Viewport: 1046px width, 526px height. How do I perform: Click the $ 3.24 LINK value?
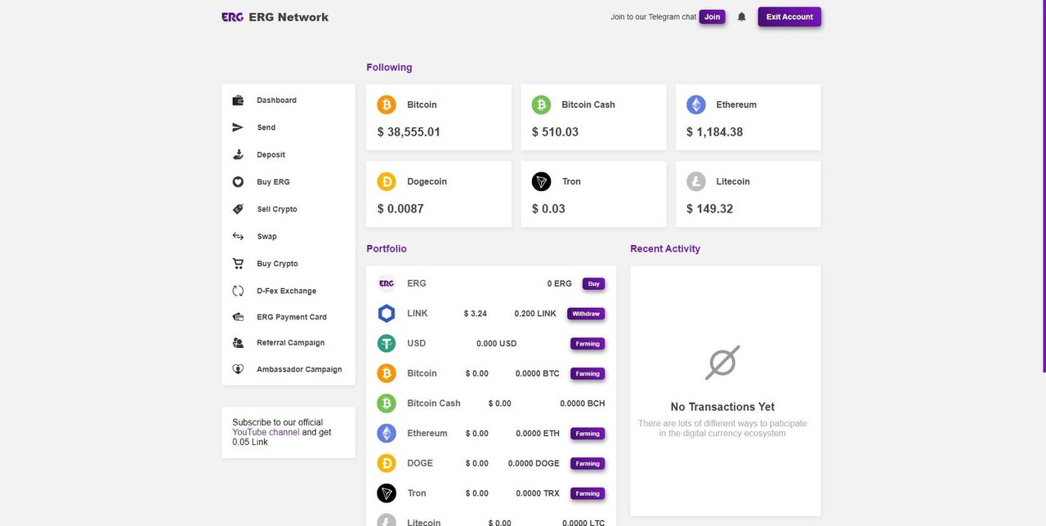(x=476, y=314)
